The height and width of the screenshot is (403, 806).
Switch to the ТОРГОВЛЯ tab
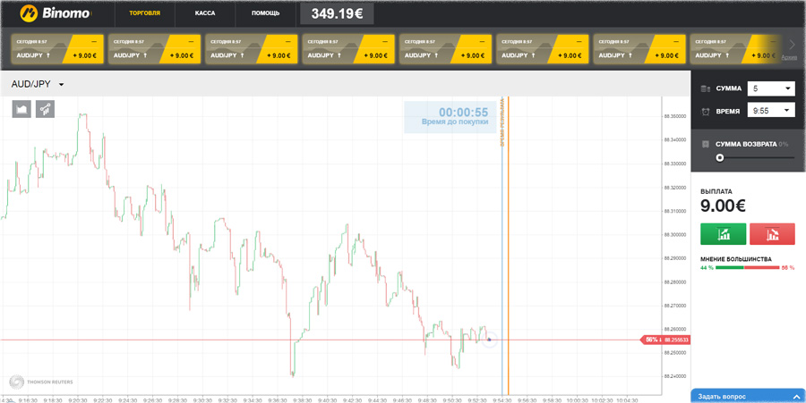click(145, 13)
